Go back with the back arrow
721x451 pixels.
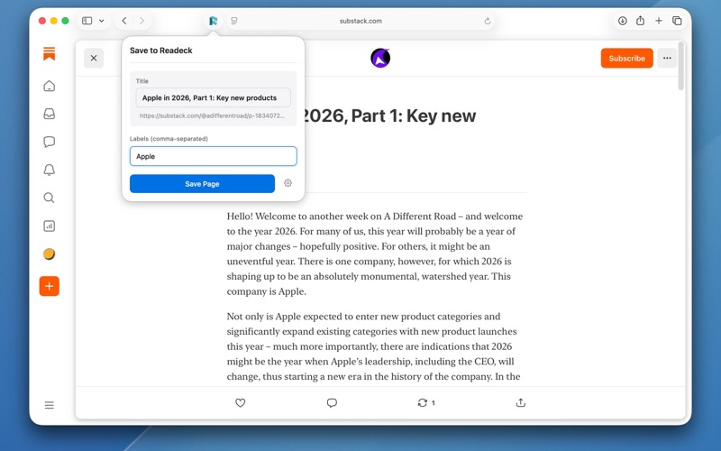pos(124,21)
